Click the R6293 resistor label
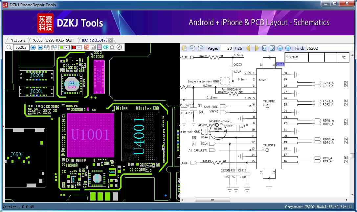 207,161
